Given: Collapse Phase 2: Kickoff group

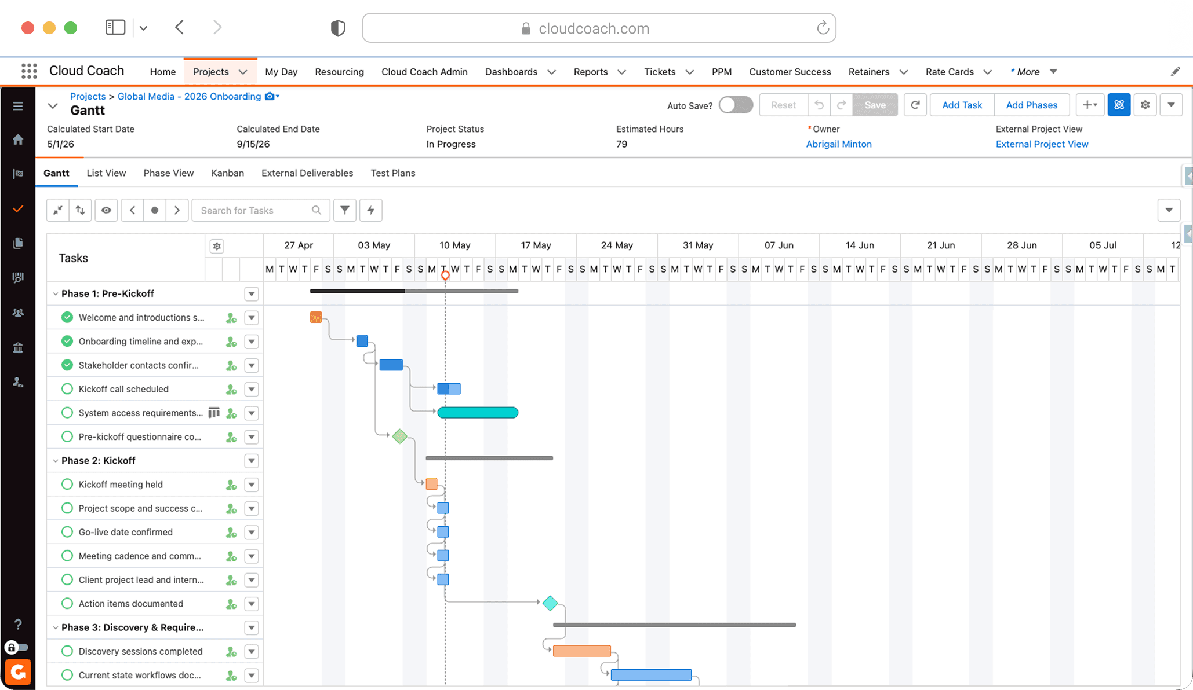Looking at the screenshot, I should pos(56,461).
